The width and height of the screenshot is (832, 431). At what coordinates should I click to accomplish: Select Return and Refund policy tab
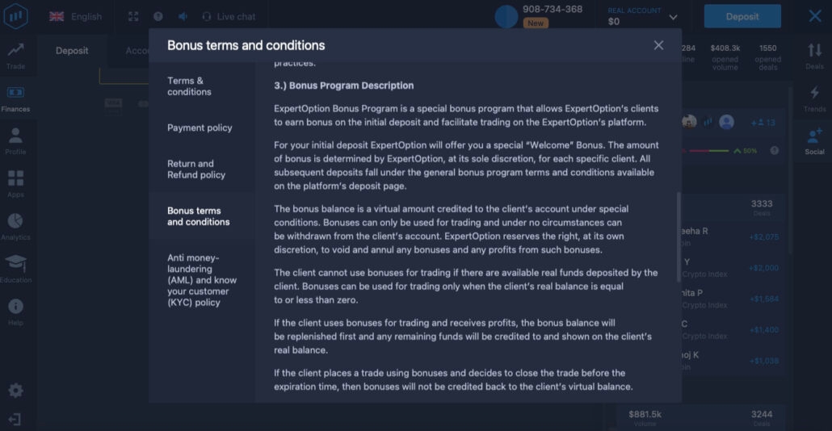click(196, 169)
